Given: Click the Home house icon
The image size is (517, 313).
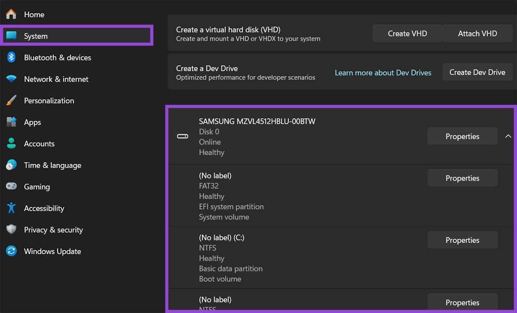Looking at the screenshot, I should [x=11, y=14].
